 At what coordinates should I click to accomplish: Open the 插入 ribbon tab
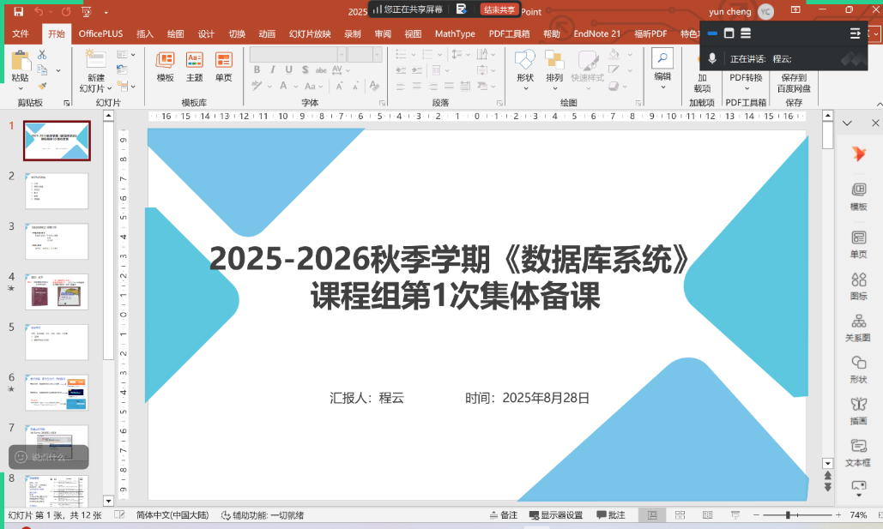[145, 34]
